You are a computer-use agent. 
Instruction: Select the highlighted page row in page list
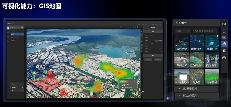click(17, 34)
